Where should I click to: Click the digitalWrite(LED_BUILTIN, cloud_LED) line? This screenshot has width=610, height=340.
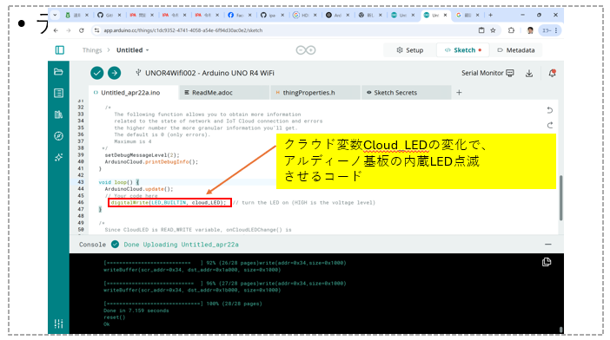(169, 203)
